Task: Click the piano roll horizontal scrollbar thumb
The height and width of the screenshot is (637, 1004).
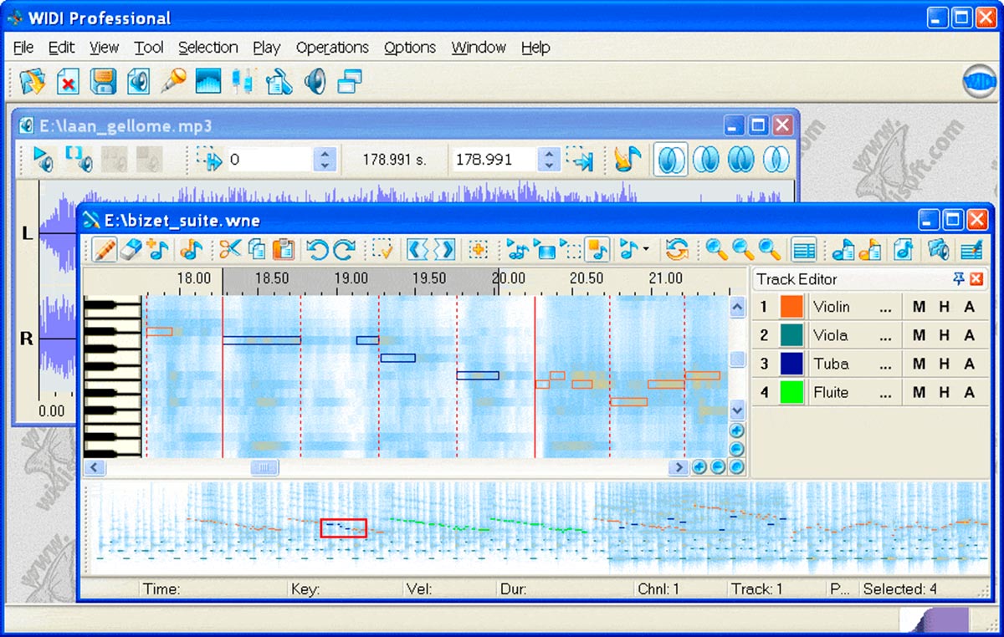Action: point(264,468)
